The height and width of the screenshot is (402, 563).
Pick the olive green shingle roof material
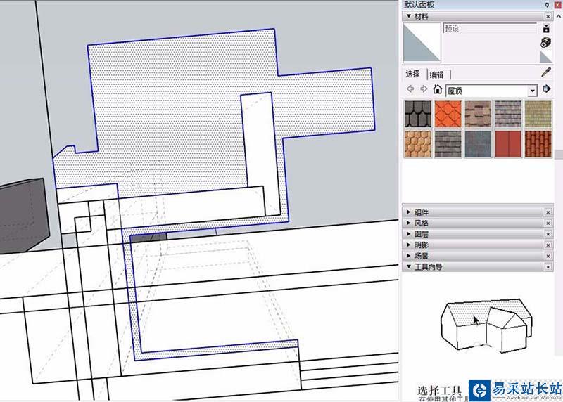tap(538, 114)
